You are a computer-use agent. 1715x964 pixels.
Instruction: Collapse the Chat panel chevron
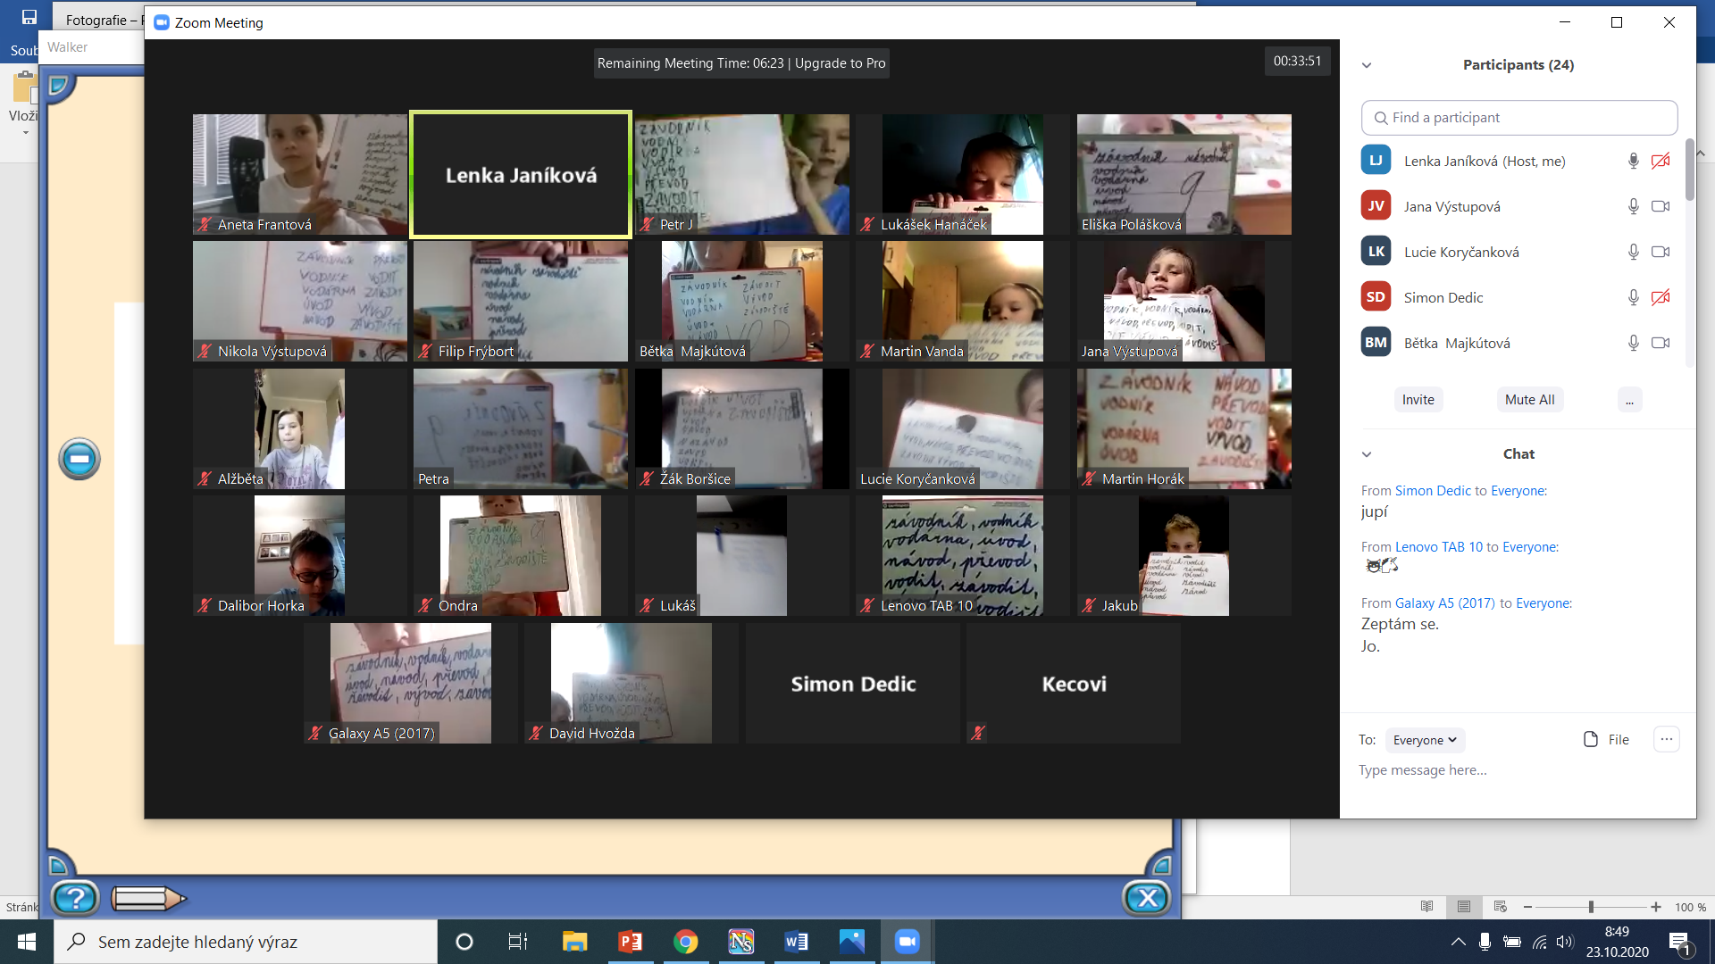[1367, 454]
